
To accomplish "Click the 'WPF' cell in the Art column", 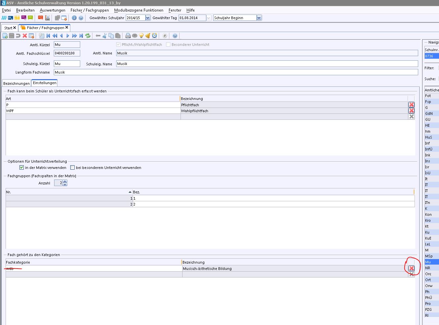I will pyautogui.click(x=93, y=111).
